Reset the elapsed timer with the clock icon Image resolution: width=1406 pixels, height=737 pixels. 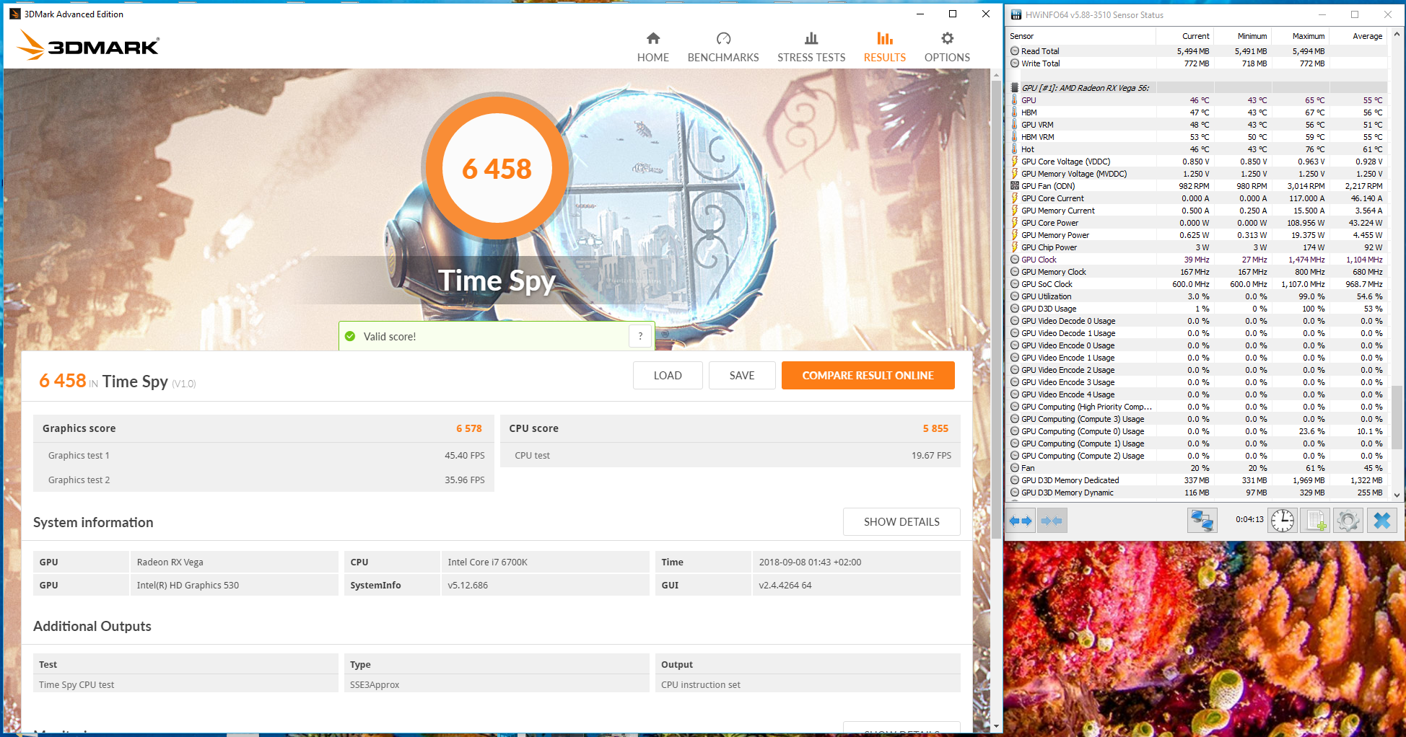(1283, 521)
